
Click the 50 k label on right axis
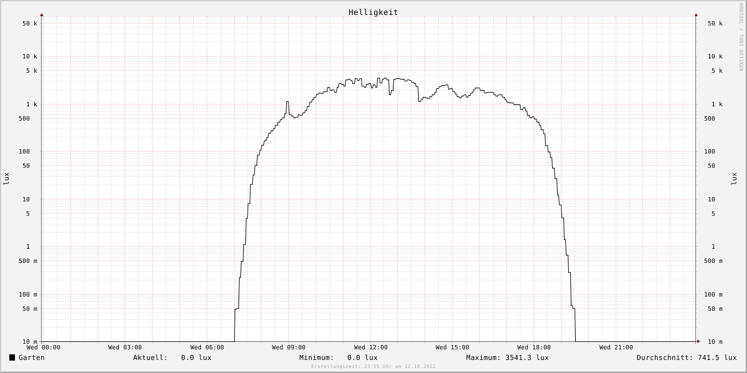[x=715, y=24]
